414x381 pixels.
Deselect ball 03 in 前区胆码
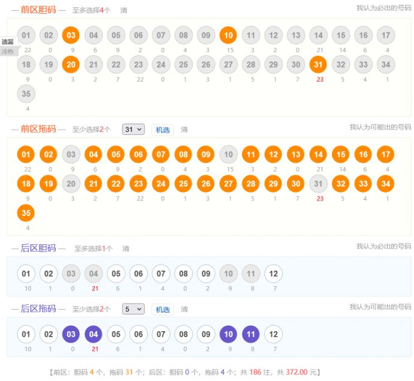(x=71, y=35)
